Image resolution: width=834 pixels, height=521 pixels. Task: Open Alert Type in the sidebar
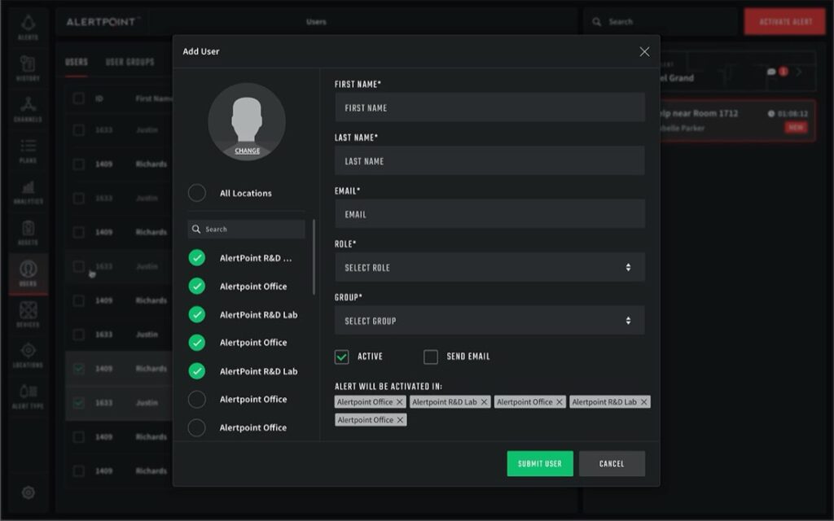click(x=29, y=396)
